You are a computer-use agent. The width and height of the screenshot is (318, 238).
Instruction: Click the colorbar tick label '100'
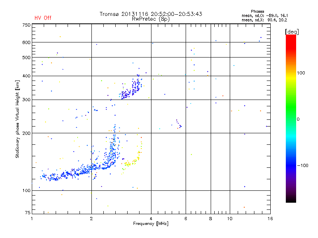coord(301,73)
